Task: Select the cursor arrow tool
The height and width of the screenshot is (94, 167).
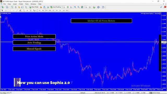Action: click(x=2, y=10)
